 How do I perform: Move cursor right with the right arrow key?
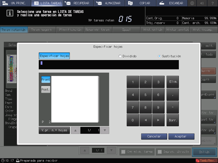coord(158,120)
